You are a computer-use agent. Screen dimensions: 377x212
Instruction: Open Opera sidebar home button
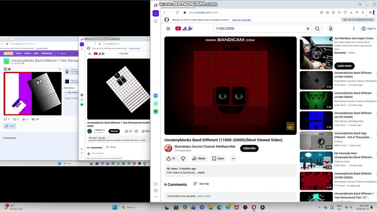pyautogui.click(x=156, y=13)
